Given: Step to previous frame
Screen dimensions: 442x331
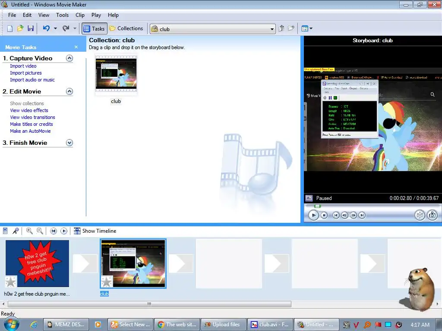Looking at the screenshot, I should pos(344,215).
